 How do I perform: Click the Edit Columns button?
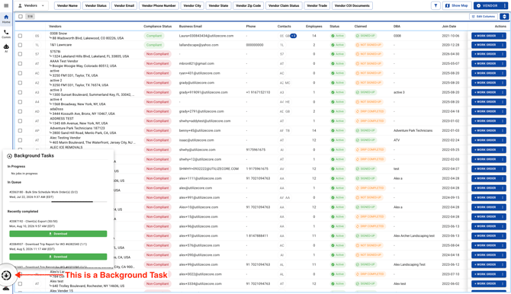coord(484,16)
